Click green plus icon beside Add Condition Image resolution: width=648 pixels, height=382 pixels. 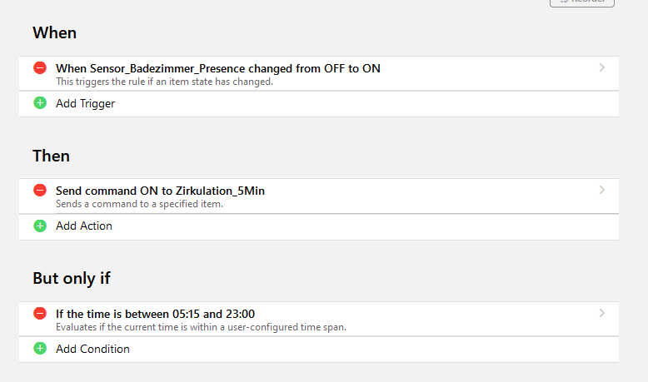(40, 349)
